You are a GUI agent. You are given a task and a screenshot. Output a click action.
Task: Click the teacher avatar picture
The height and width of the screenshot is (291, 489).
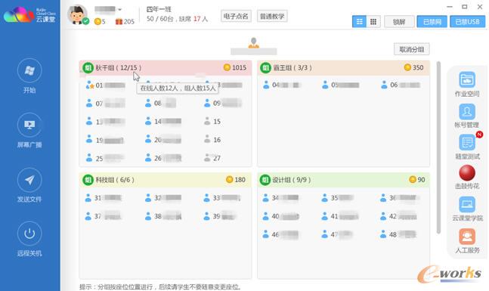77,14
